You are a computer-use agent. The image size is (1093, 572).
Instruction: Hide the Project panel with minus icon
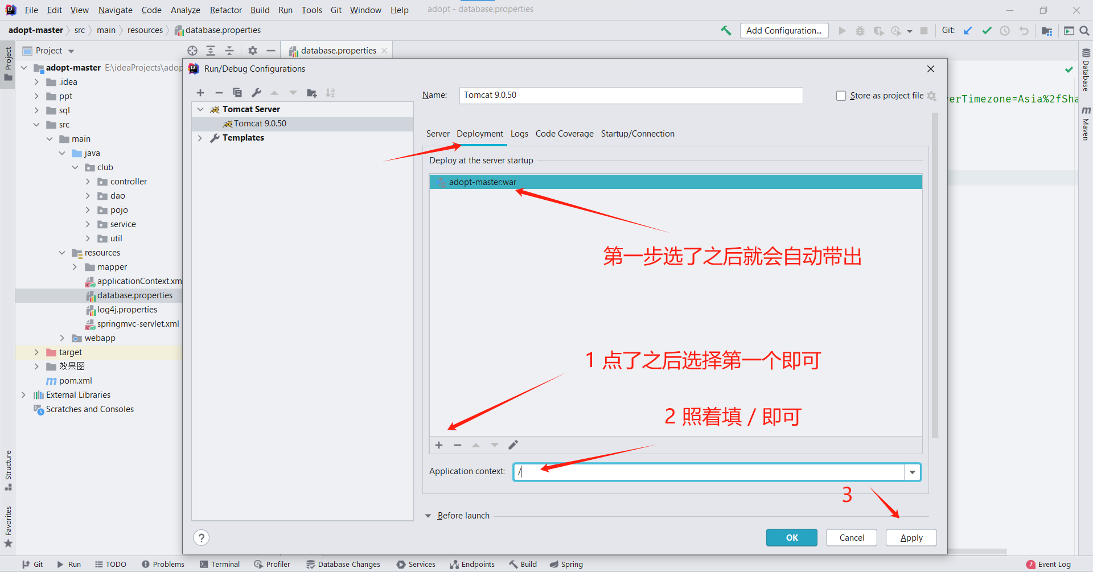tap(271, 51)
